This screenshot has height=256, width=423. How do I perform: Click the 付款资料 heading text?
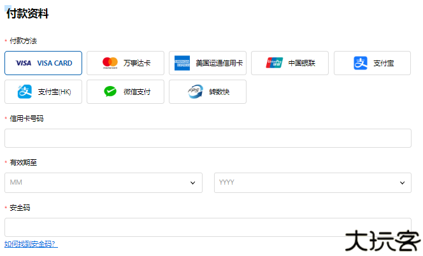[x=27, y=13]
